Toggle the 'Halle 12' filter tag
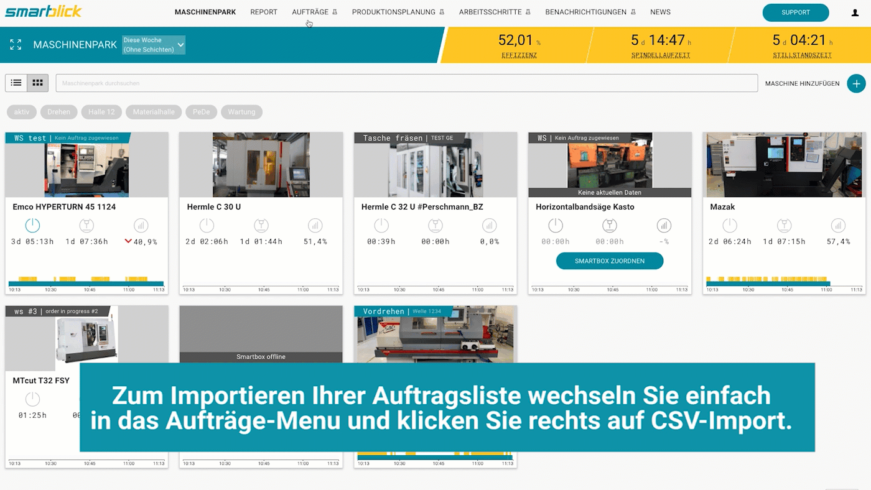Viewport: 871px width, 490px height. point(101,112)
